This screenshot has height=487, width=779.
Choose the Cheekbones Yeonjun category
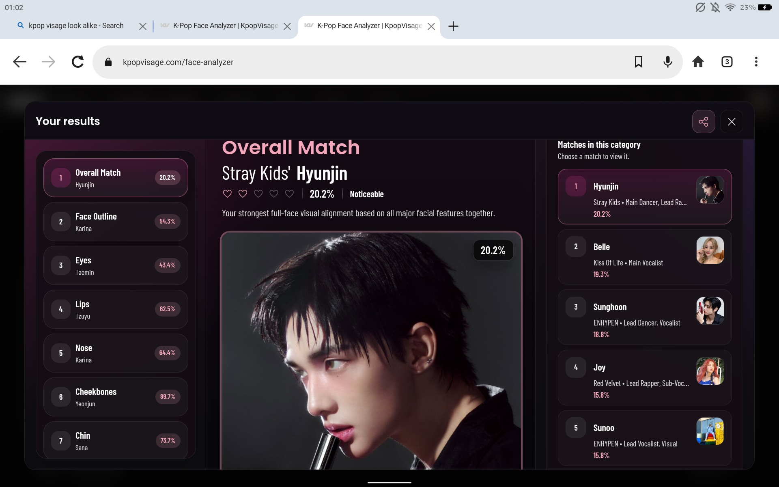pyautogui.click(x=116, y=397)
